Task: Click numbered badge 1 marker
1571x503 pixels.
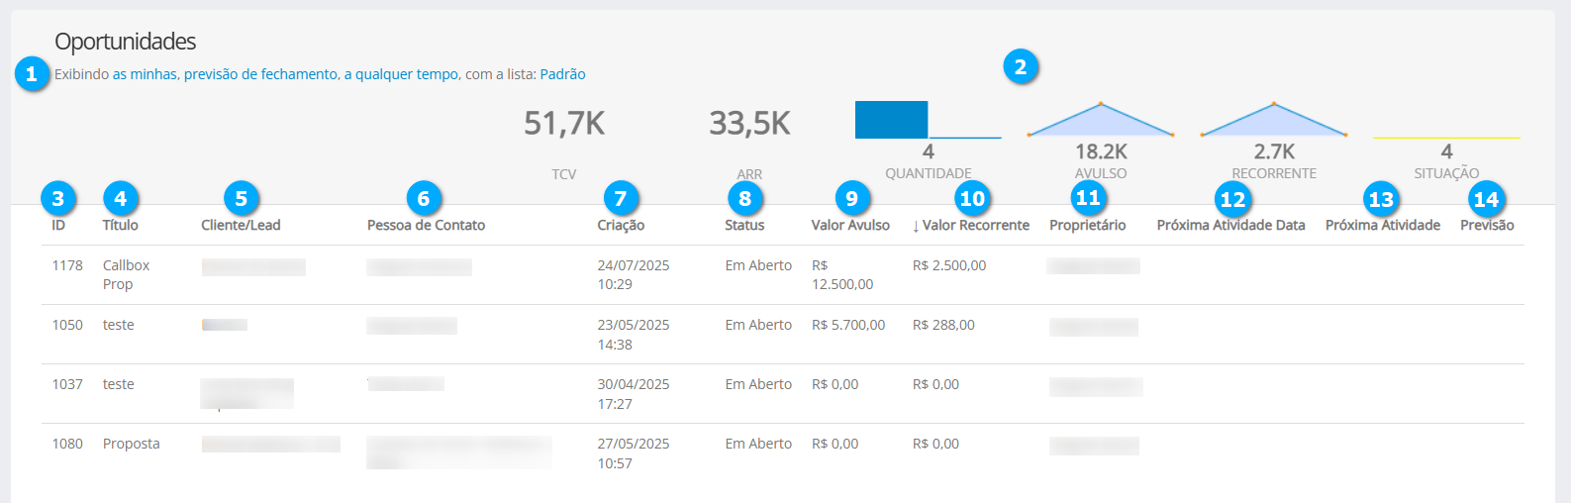Action: [x=32, y=74]
